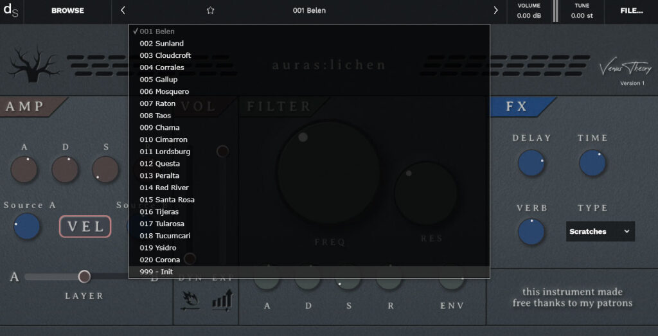This screenshot has height=336, width=658.
Task: Open the FILE... menu
Action: pyautogui.click(x=631, y=10)
